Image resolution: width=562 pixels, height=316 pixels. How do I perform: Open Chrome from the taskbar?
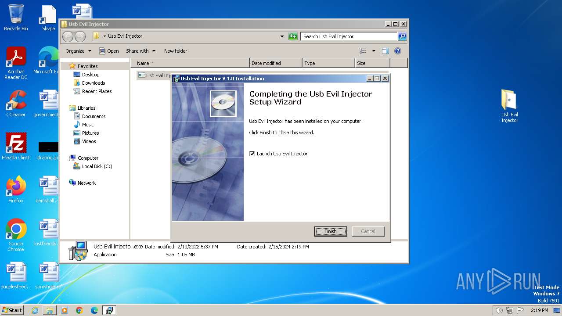click(x=79, y=310)
